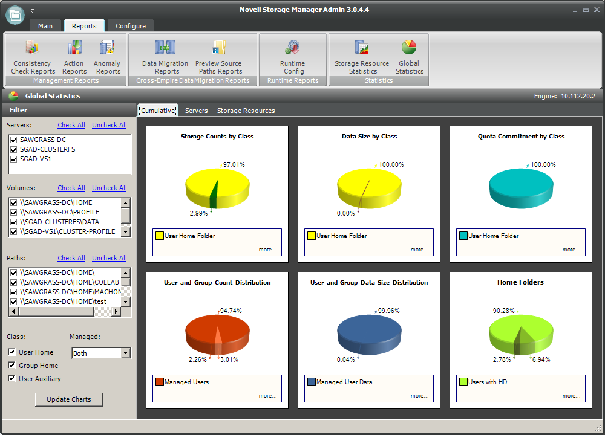The image size is (605, 435).
Task: Uncheck the Group Home class checkbox
Action: [x=12, y=365]
